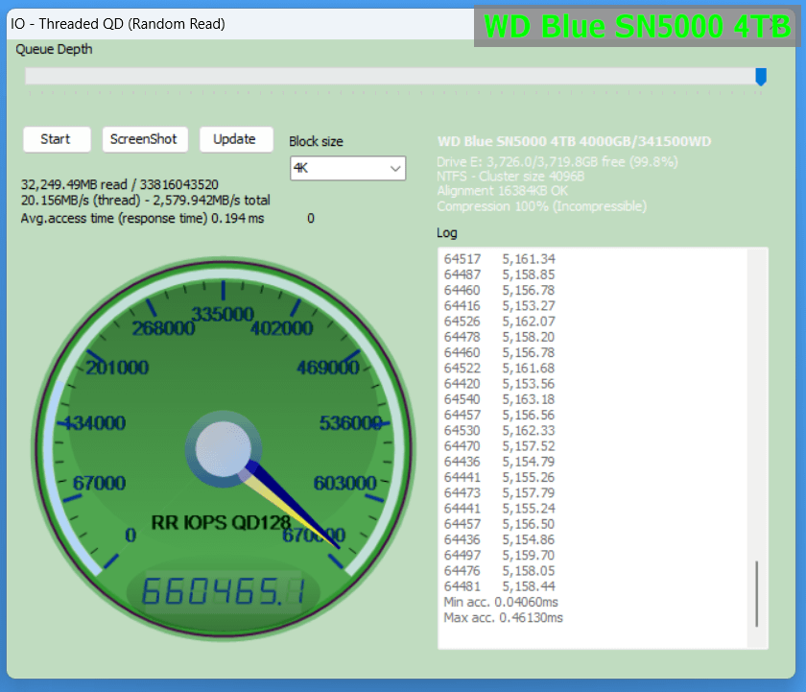This screenshot has height=692, width=806.
Task: Click the log row 64457 5,156.56
Action: [x=499, y=415]
